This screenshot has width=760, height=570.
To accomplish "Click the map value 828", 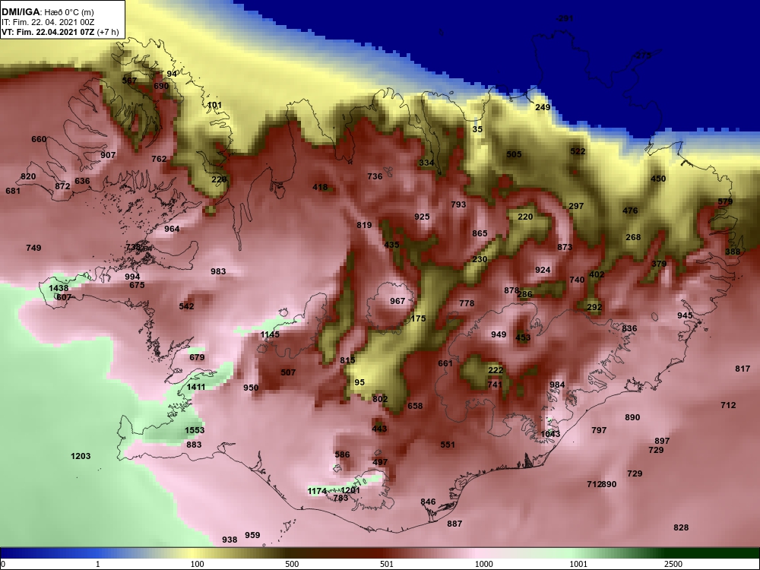I will coord(681,528).
